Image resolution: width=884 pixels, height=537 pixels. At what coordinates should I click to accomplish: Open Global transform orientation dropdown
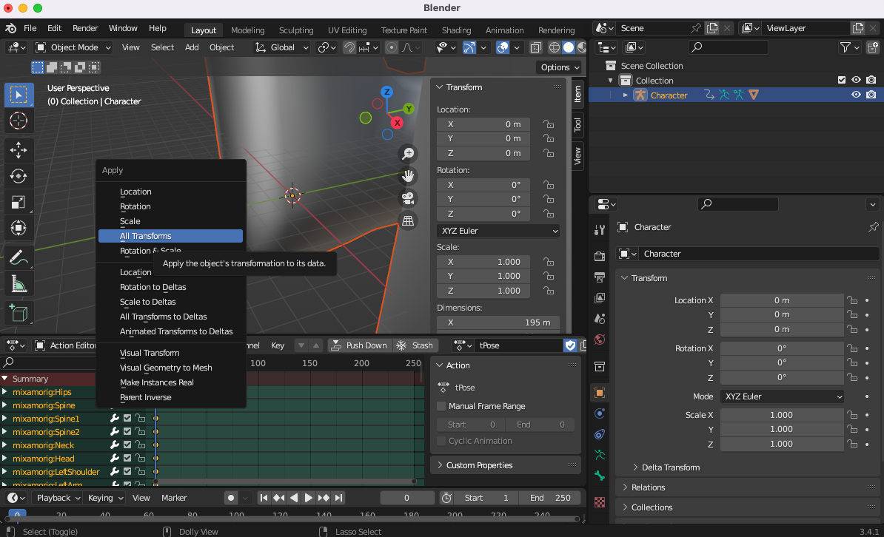281,47
